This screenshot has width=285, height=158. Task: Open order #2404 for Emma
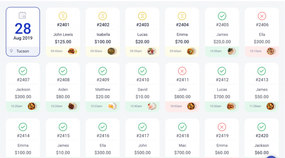(x=182, y=32)
